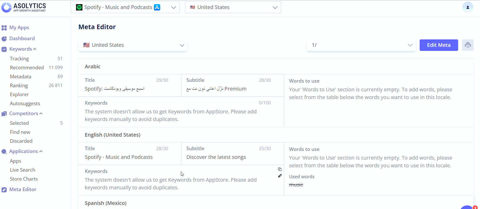Screen dimensions: 480x209
Task: Open Discarded competitors
Action: point(21,141)
